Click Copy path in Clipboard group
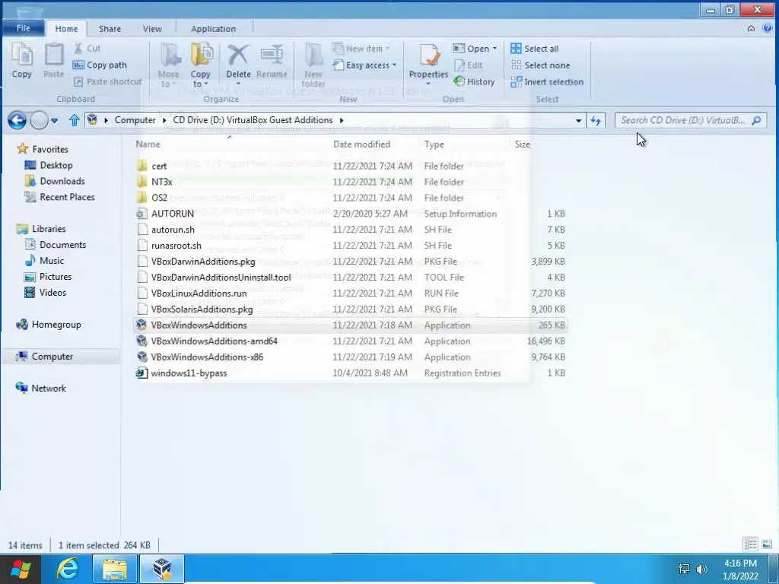 pyautogui.click(x=100, y=65)
